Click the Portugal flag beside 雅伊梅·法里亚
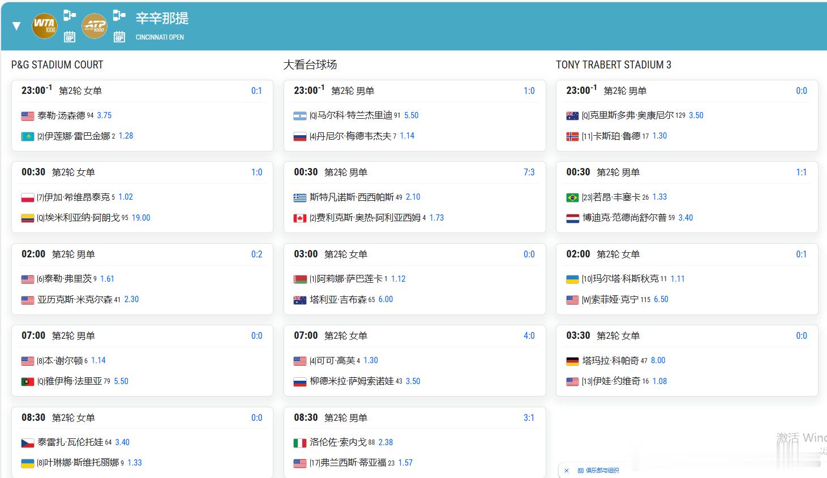This screenshot has height=478, width=827. (x=28, y=382)
